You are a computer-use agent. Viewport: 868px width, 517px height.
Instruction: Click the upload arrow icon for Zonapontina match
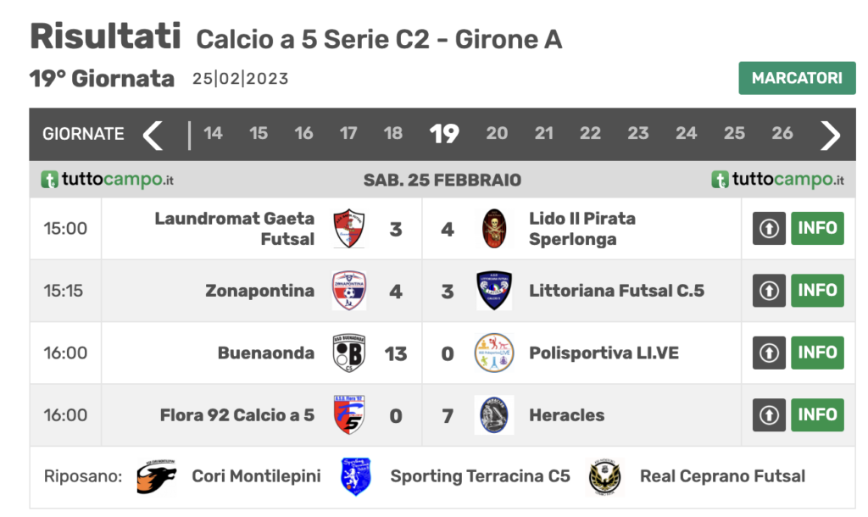tap(770, 291)
